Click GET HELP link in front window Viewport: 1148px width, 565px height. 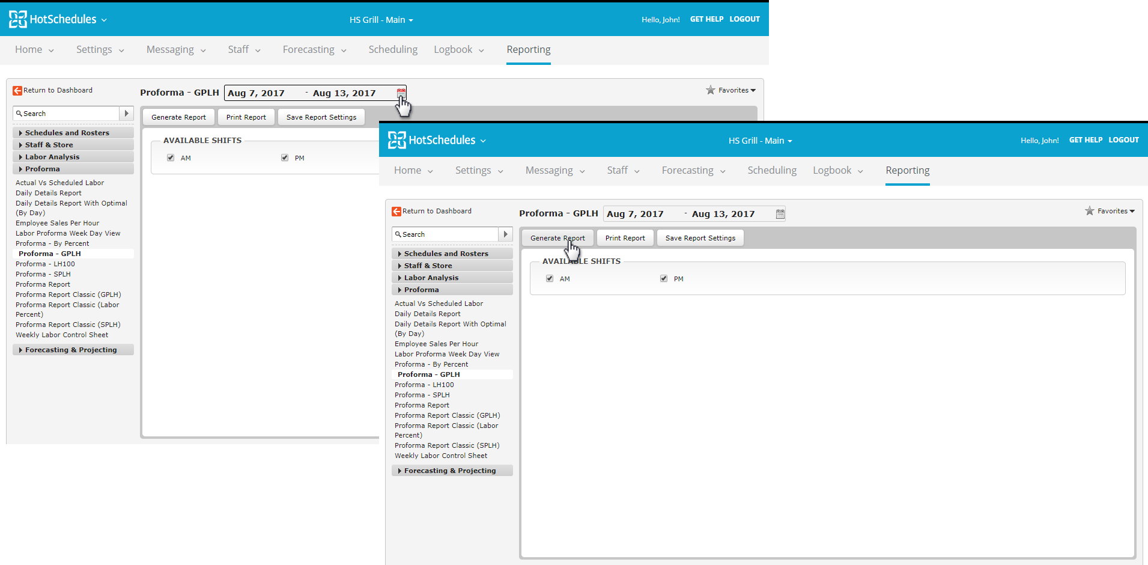(1086, 140)
